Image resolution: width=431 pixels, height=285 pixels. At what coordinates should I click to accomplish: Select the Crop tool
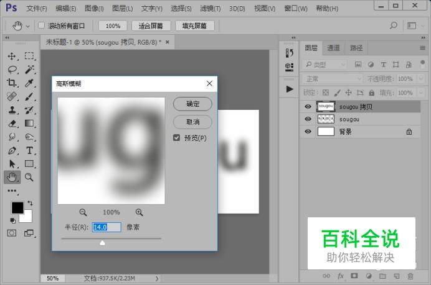pyautogui.click(x=12, y=83)
